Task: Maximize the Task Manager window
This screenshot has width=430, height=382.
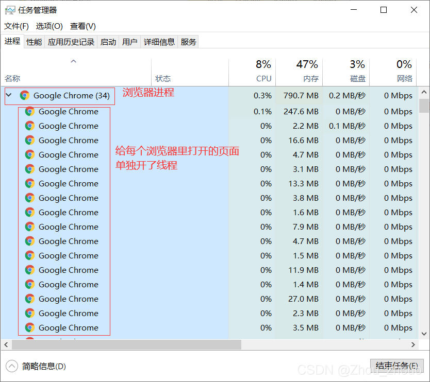Action: (x=384, y=10)
